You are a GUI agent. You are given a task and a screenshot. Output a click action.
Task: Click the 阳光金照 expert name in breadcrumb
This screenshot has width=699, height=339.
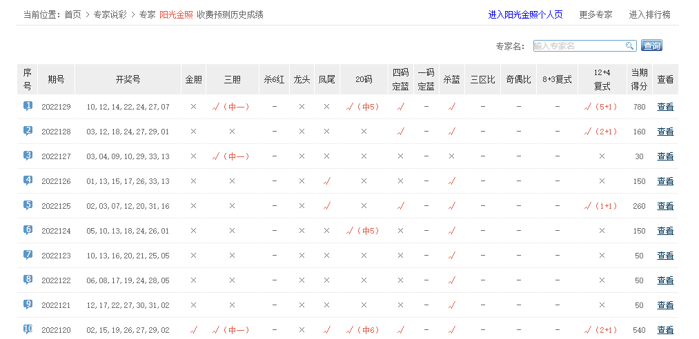176,14
